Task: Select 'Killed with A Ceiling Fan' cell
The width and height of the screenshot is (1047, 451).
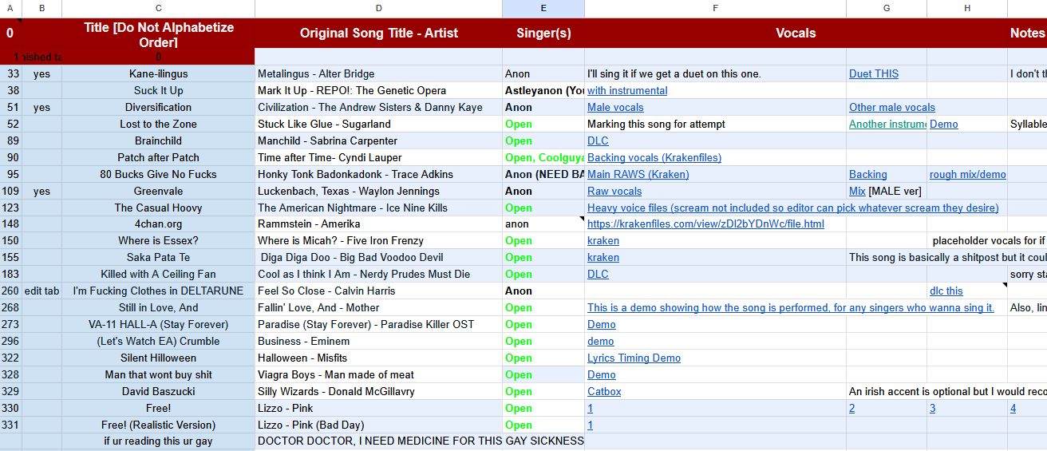Action: tap(159, 274)
